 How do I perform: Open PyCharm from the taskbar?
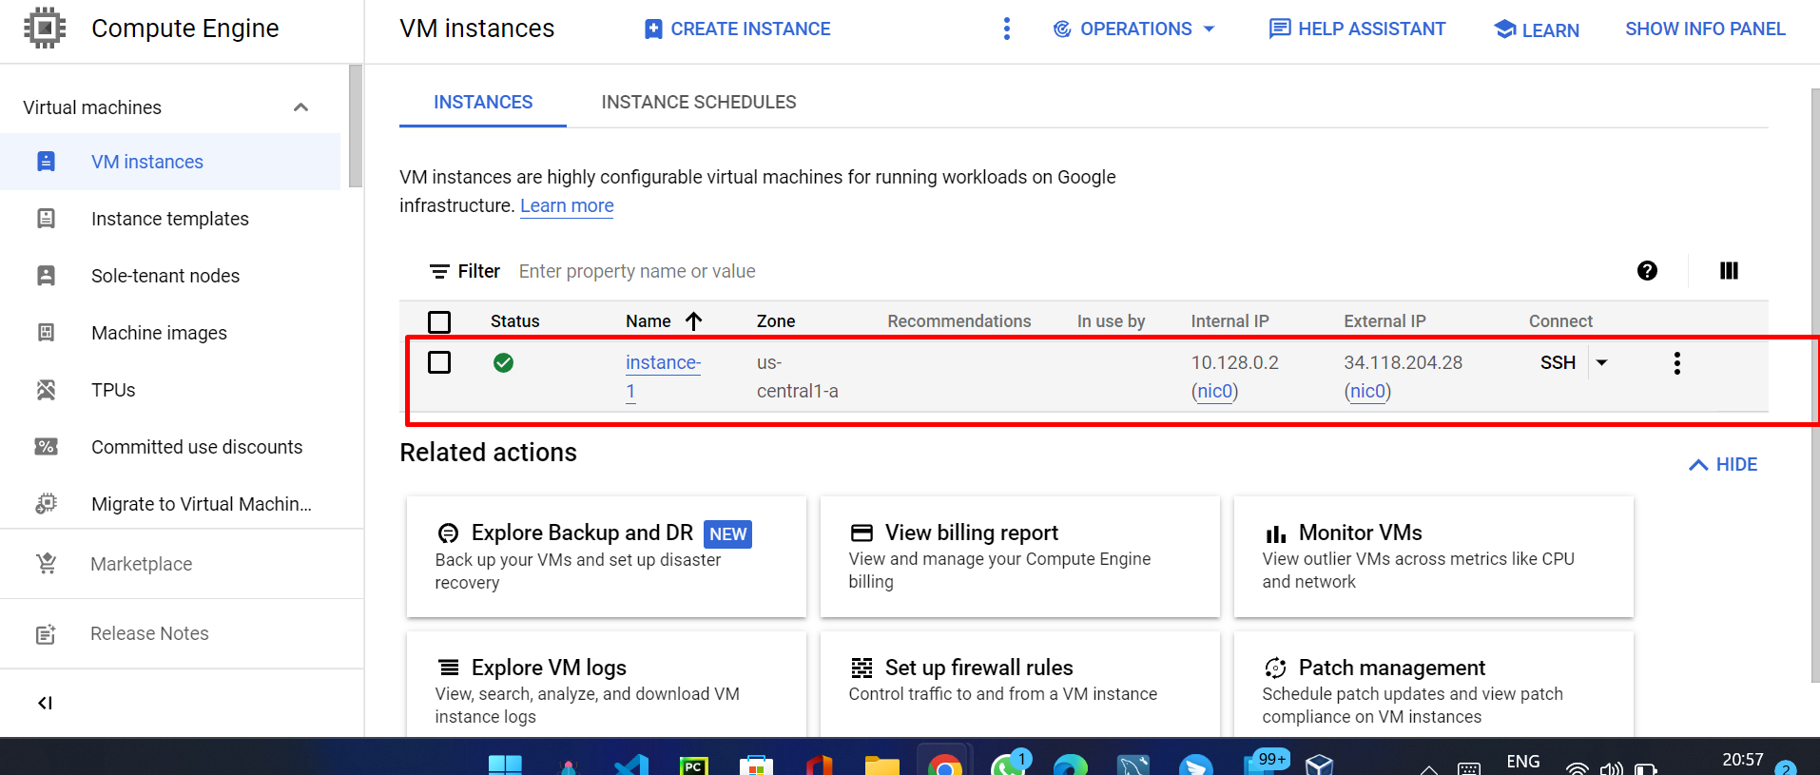694,765
